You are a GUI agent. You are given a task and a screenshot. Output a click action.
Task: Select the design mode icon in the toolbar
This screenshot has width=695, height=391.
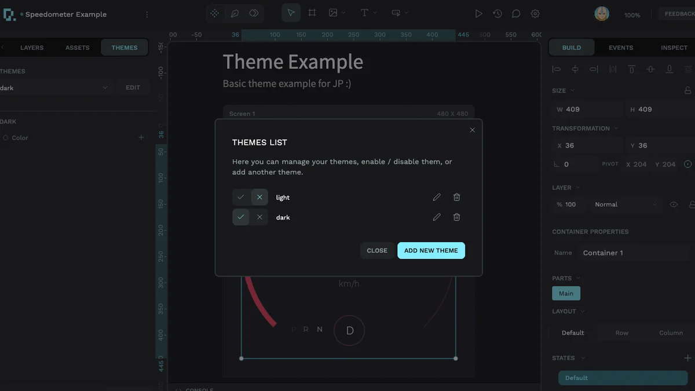point(214,13)
